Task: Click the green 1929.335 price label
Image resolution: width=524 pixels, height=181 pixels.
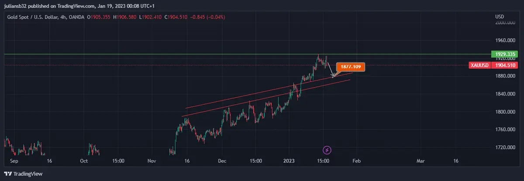Action: pyautogui.click(x=503, y=55)
